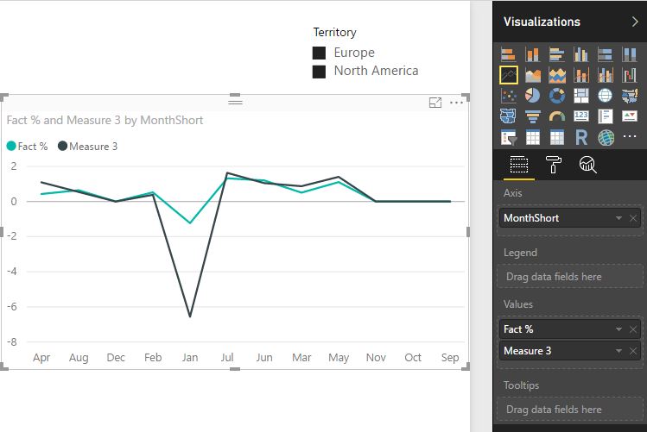The image size is (647, 432).
Task: Select the R script visual
Action: (x=581, y=138)
